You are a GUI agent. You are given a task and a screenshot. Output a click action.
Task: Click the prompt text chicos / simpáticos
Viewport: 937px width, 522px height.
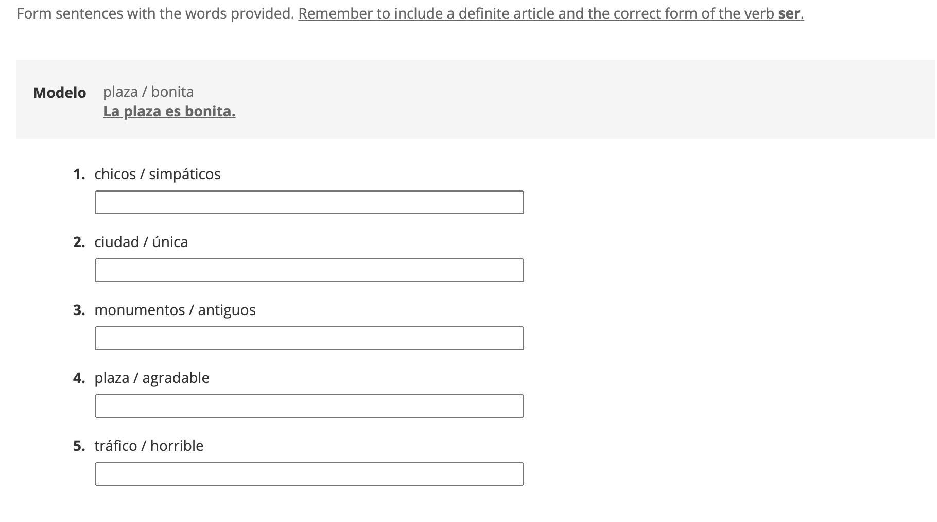pyautogui.click(x=158, y=174)
